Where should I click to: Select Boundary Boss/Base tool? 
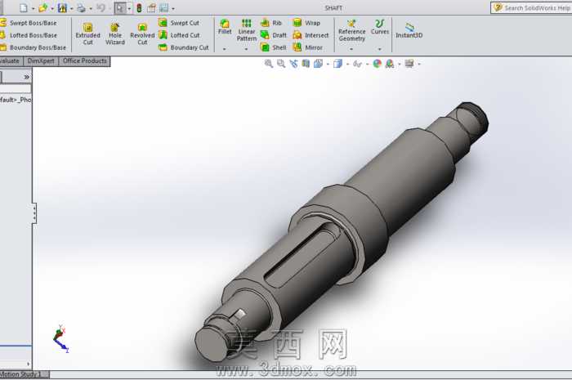(x=33, y=47)
